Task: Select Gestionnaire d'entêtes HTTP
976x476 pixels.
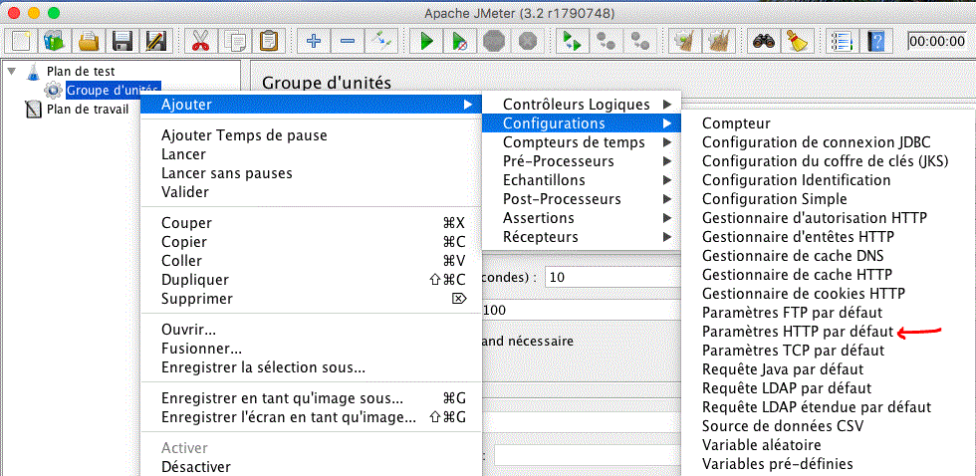Action: [798, 237]
